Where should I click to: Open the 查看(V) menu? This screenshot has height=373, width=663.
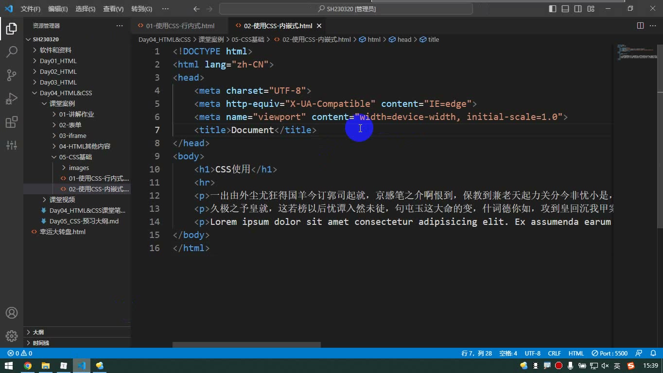pos(113,9)
